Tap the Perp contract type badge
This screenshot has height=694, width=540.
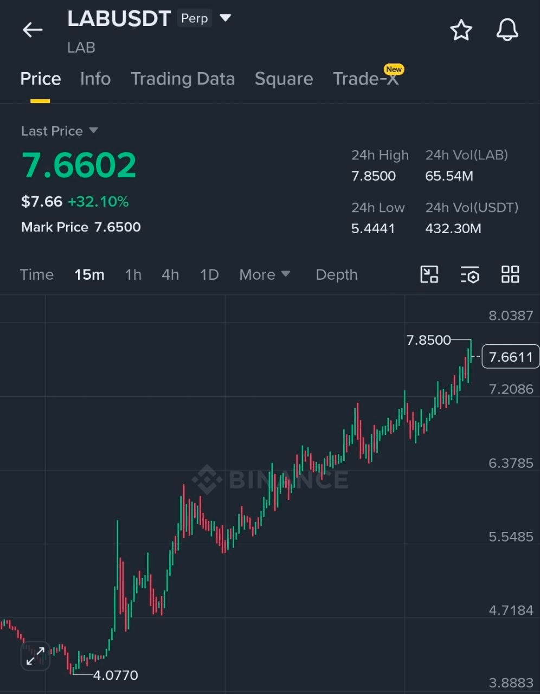pos(195,18)
